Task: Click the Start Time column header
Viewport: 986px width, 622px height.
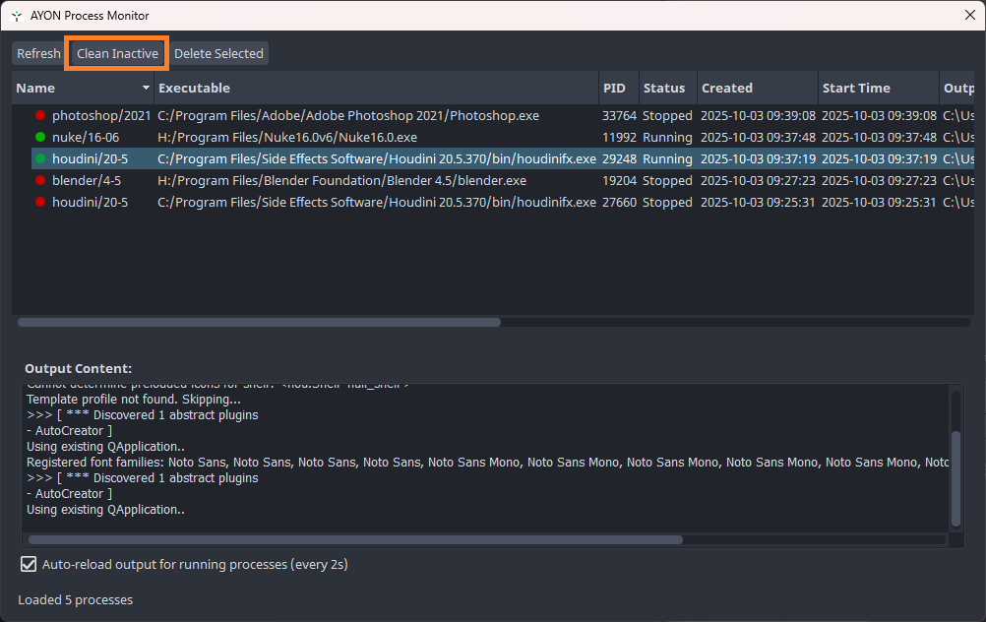Action: click(878, 88)
